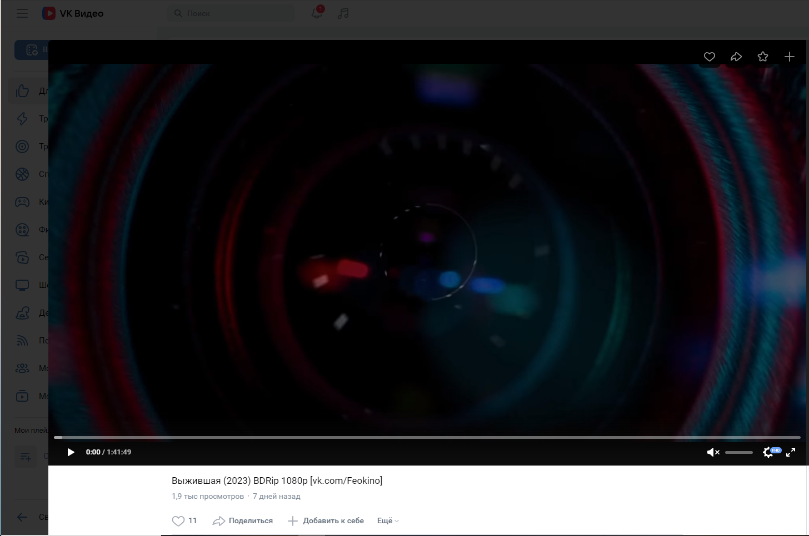Open the hamburger menu in the header

tap(22, 13)
